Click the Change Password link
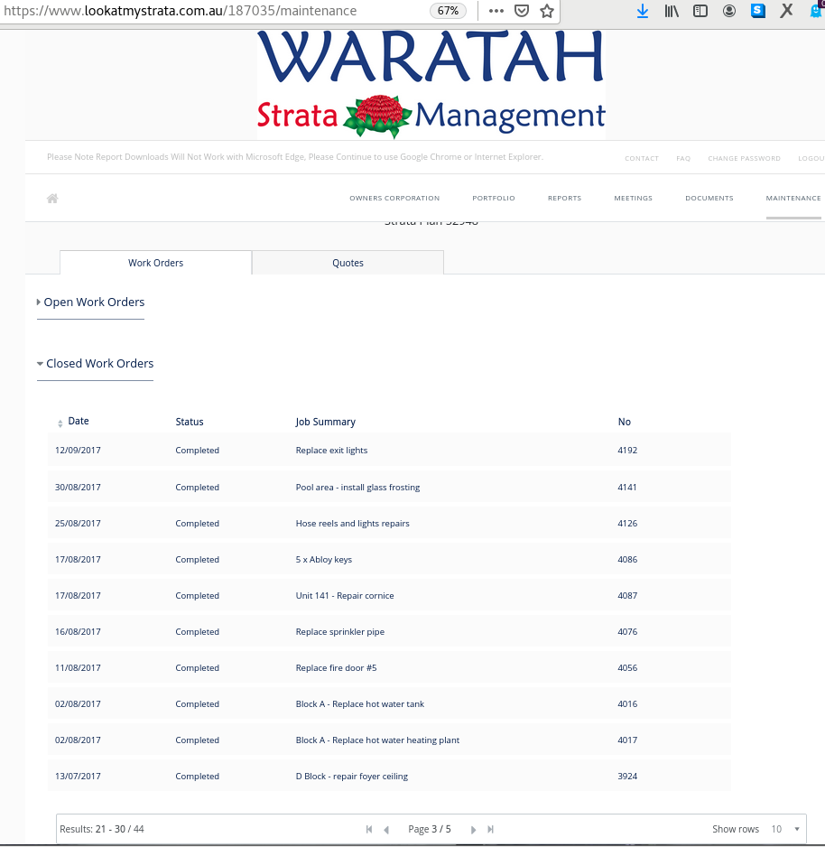Viewport: 825px width, 847px height. [744, 158]
